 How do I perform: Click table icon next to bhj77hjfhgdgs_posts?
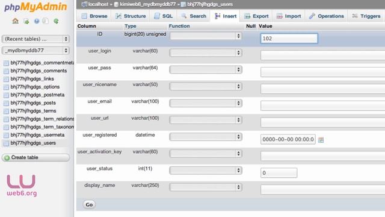tap(6, 103)
